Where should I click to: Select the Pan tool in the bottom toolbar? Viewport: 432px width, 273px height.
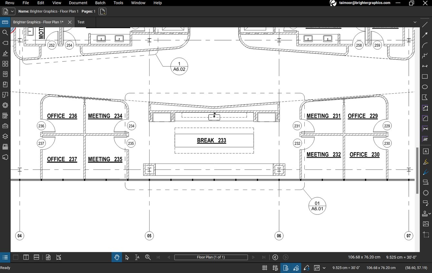click(x=117, y=257)
